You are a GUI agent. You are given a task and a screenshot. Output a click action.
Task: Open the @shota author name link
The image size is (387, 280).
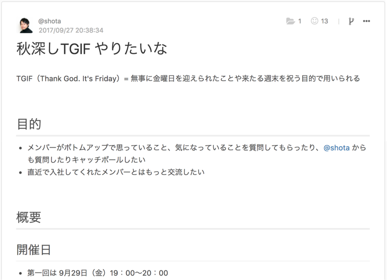pyautogui.click(x=49, y=21)
